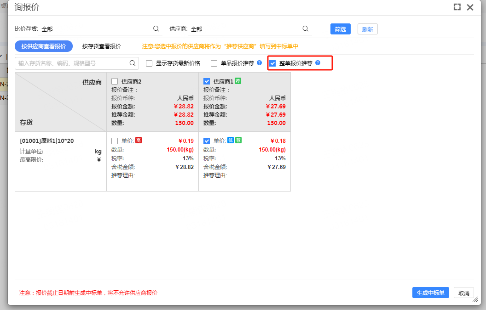
Task: Switch to 按供应商查看报价 tab
Action: click(44, 46)
